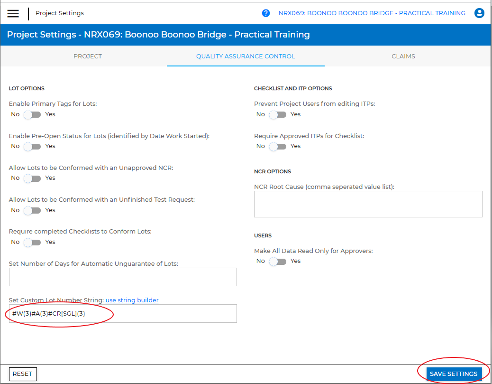
Task: Select the Quality Assurance Control tab
Action: click(246, 56)
